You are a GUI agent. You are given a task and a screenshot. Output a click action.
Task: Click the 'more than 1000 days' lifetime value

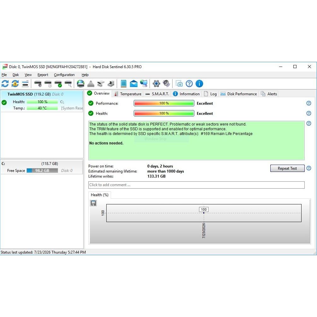[x=166, y=171]
